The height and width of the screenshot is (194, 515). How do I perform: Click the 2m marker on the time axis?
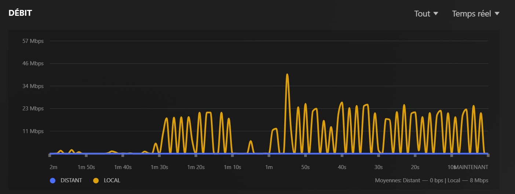[54, 167]
